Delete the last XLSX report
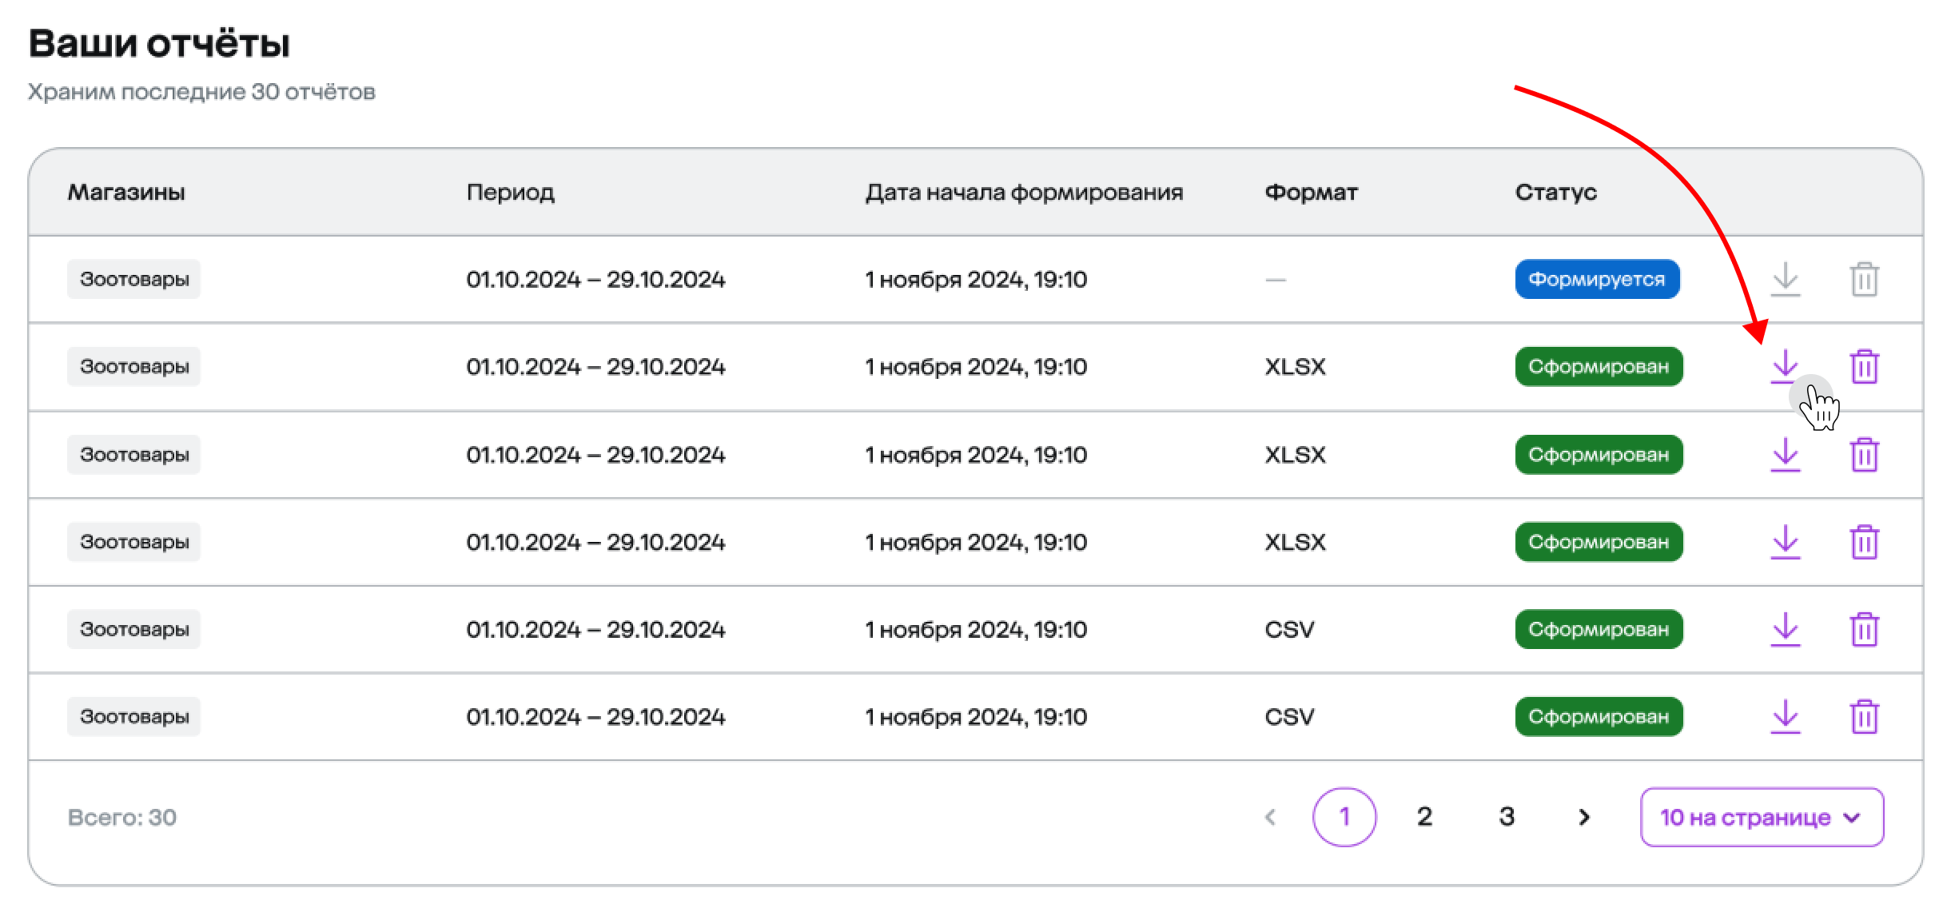Image resolution: width=1947 pixels, height=908 pixels. point(1864,542)
